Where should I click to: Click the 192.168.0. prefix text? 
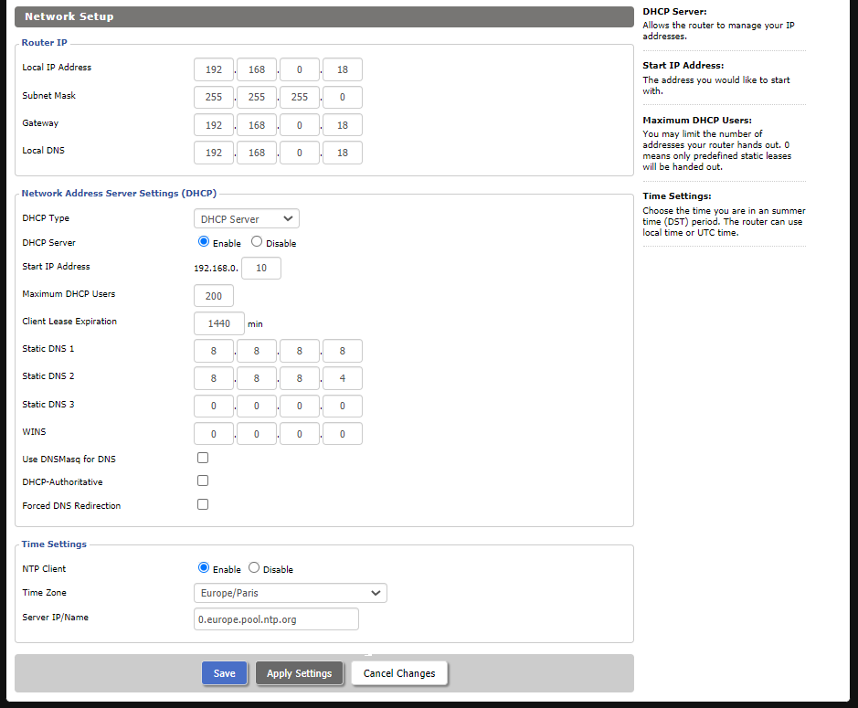pyautogui.click(x=217, y=268)
